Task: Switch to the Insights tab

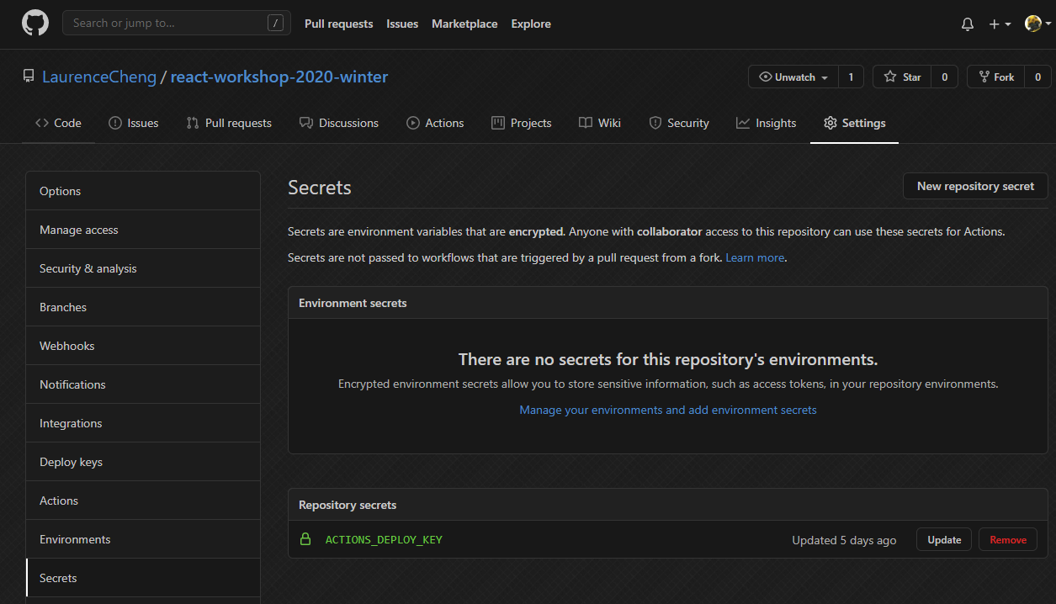Action: 766,123
